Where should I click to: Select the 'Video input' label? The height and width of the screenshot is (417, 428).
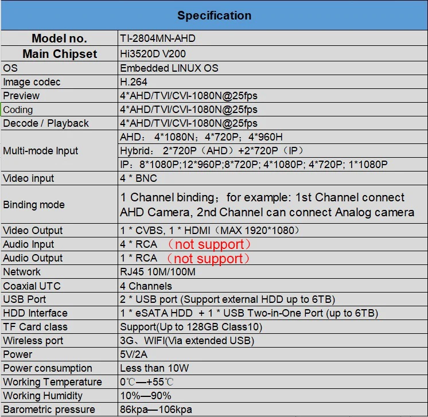(28, 178)
